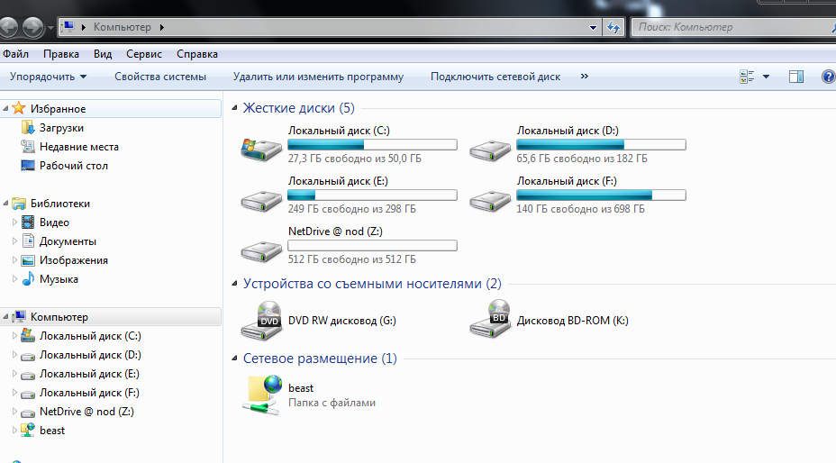Click the change view icon
Image resolution: width=836 pixels, height=463 pixels.
(x=747, y=77)
